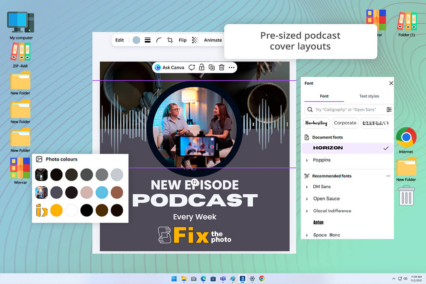Open Microsoft Edge from the taskbar
Viewport: 426px width, 284px height.
(x=203, y=279)
